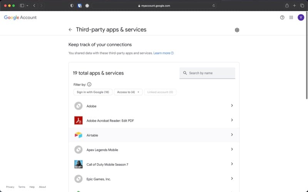This screenshot has width=308, height=192.
Task: Go back with Safari's back button
Action: coord(34,6)
